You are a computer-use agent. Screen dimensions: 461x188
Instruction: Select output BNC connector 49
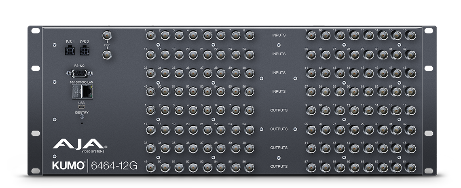pyautogui.click(x=150, y=167)
